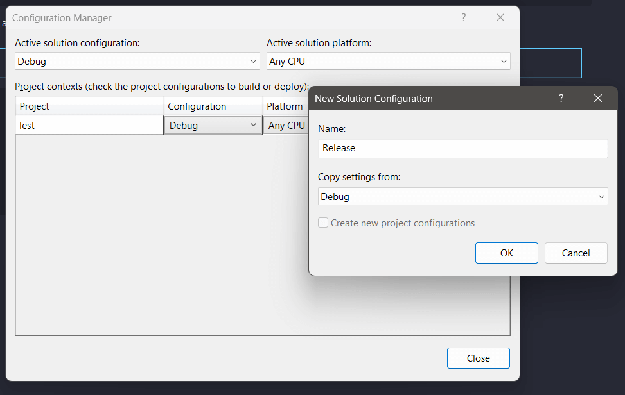Select the Name input containing Release
The height and width of the screenshot is (395, 625).
(x=462, y=148)
